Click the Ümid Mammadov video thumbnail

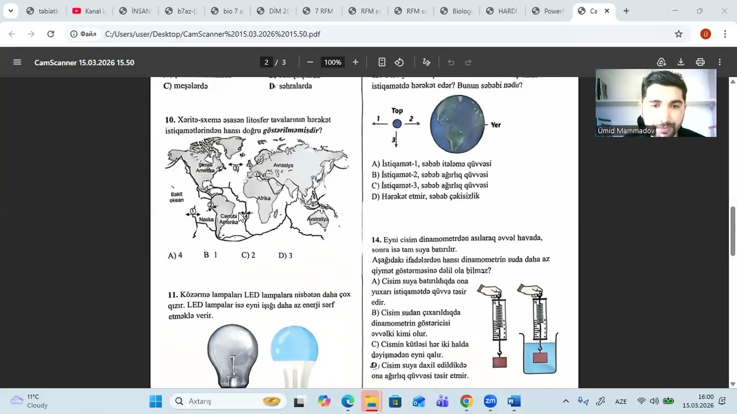pos(656,103)
